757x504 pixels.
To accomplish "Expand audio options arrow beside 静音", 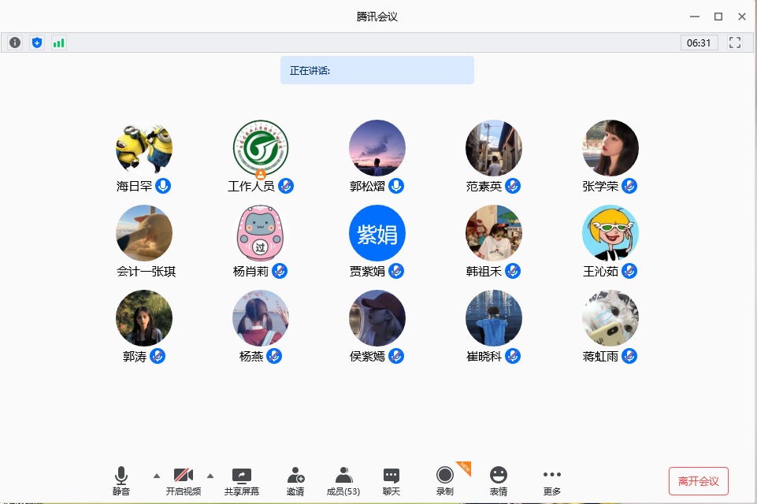I will 156,476.
